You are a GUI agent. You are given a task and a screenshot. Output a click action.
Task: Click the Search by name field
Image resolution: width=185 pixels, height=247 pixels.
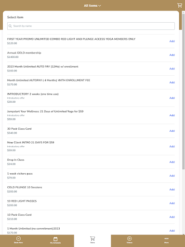tap(91, 26)
